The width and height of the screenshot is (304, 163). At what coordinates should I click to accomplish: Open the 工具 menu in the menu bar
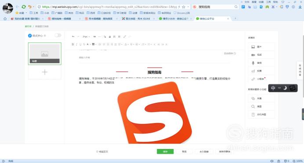(x=268, y=2)
